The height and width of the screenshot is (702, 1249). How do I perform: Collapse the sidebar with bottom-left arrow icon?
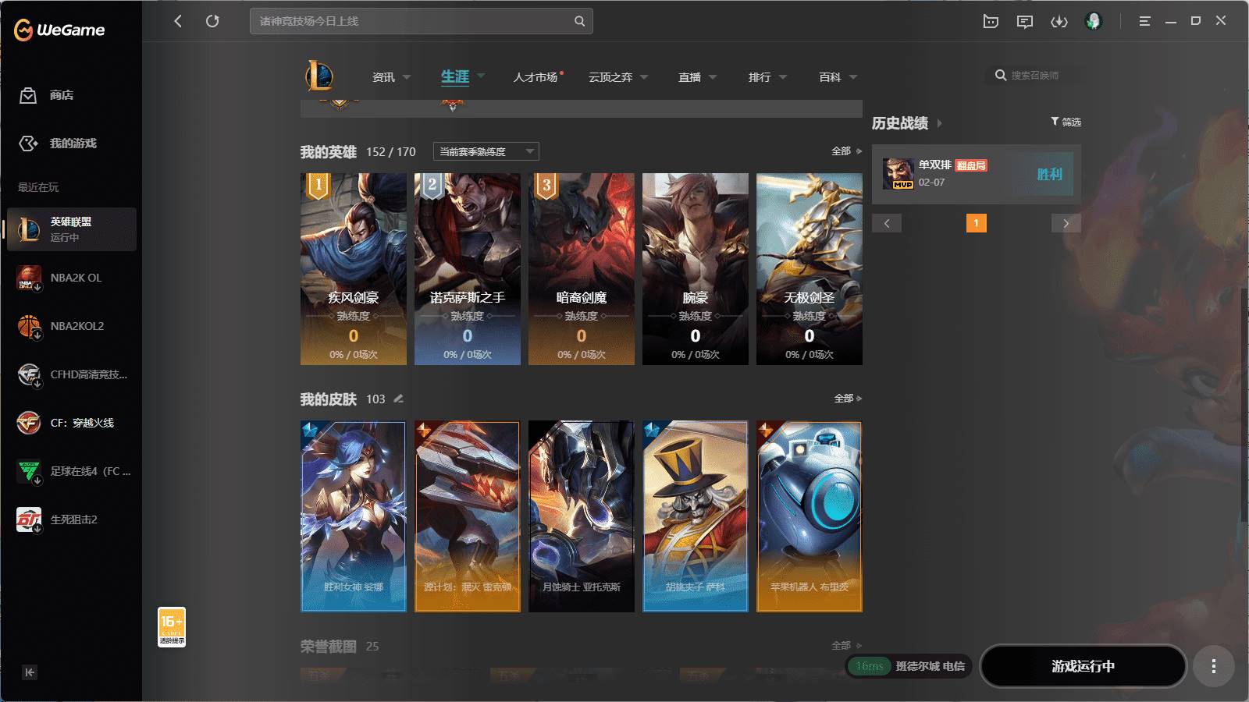point(30,672)
